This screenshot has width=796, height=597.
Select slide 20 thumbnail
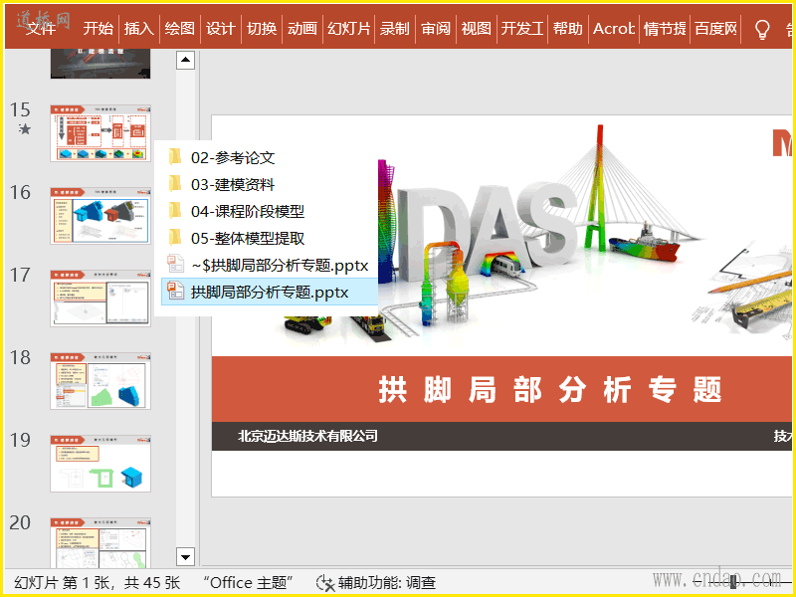coord(100,542)
